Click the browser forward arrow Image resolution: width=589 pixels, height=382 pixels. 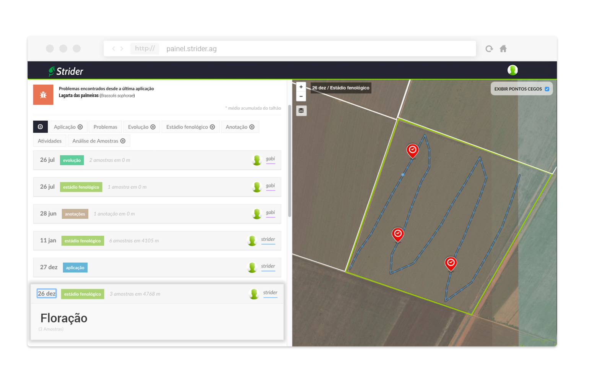[122, 49]
